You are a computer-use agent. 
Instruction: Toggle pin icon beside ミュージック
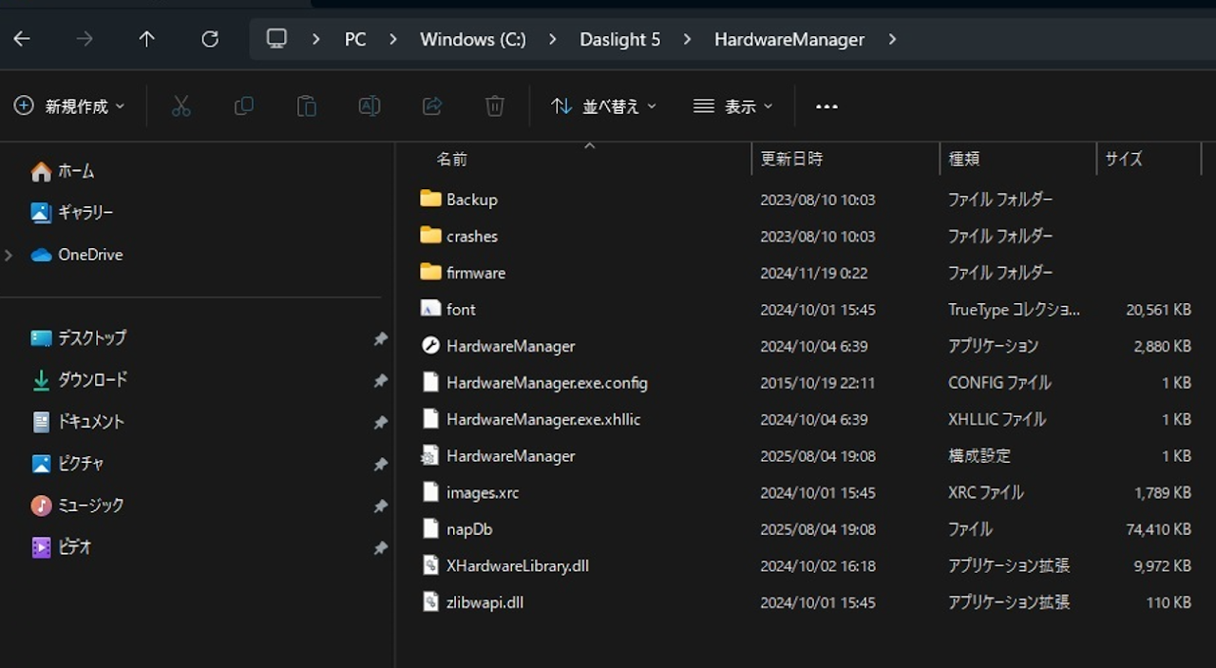380,506
